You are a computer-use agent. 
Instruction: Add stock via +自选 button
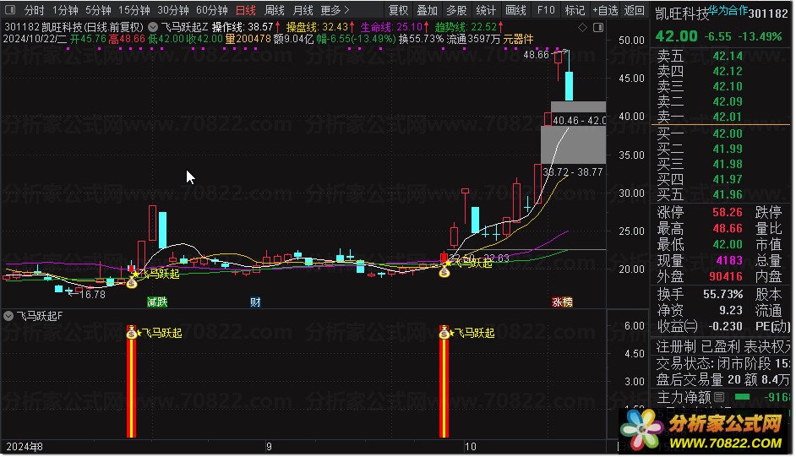[x=605, y=10]
